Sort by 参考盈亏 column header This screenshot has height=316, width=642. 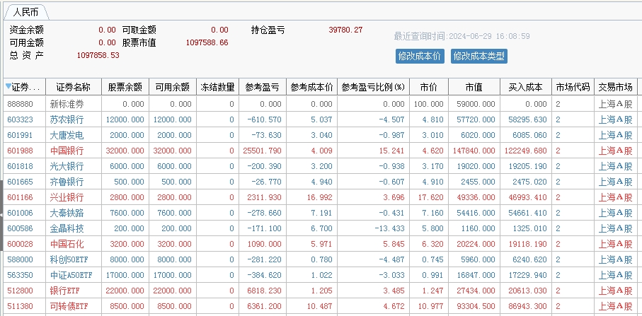click(x=263, y=87)
